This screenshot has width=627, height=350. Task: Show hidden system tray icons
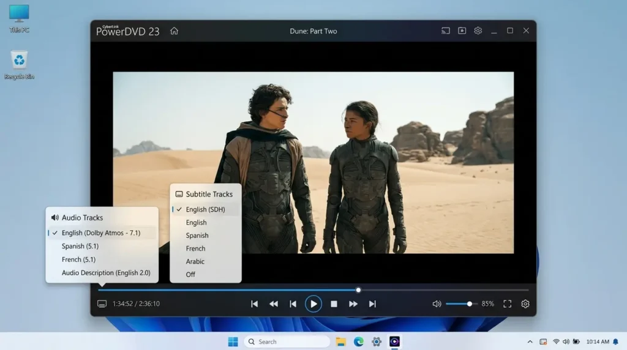[530, 341]
